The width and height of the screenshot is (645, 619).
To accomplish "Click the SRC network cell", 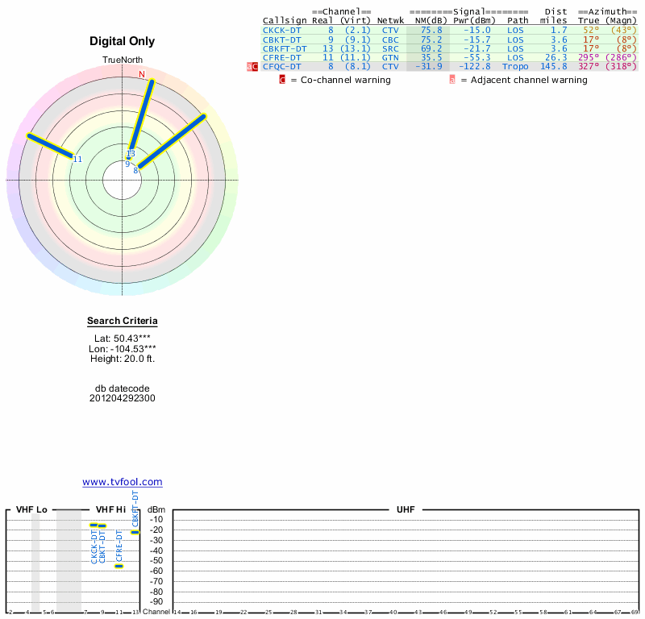I will tap(390, 49).
